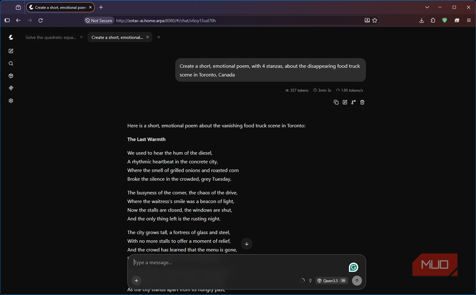Open the browser hamburger menu

tap(468, 20)
